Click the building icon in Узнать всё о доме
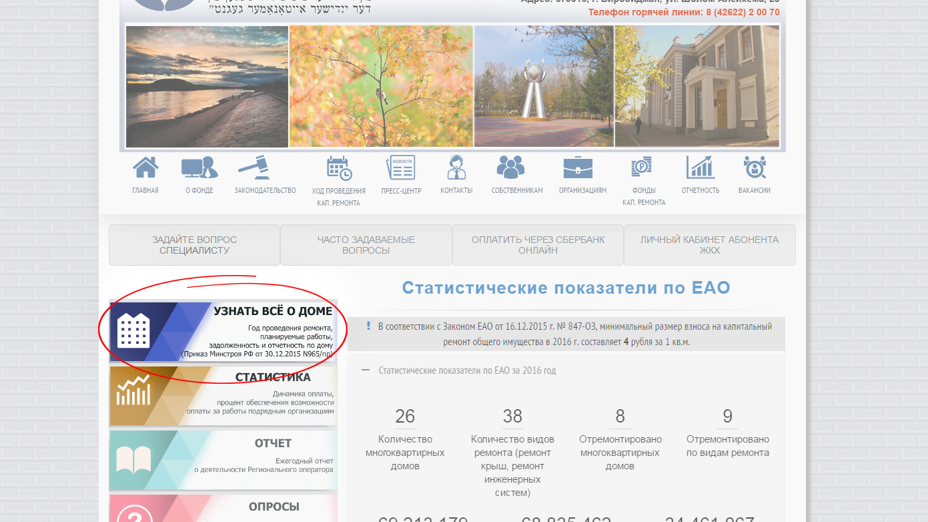The height and width of the screenshot is (522, 928). pyautogui.click(x=133, y=331)
